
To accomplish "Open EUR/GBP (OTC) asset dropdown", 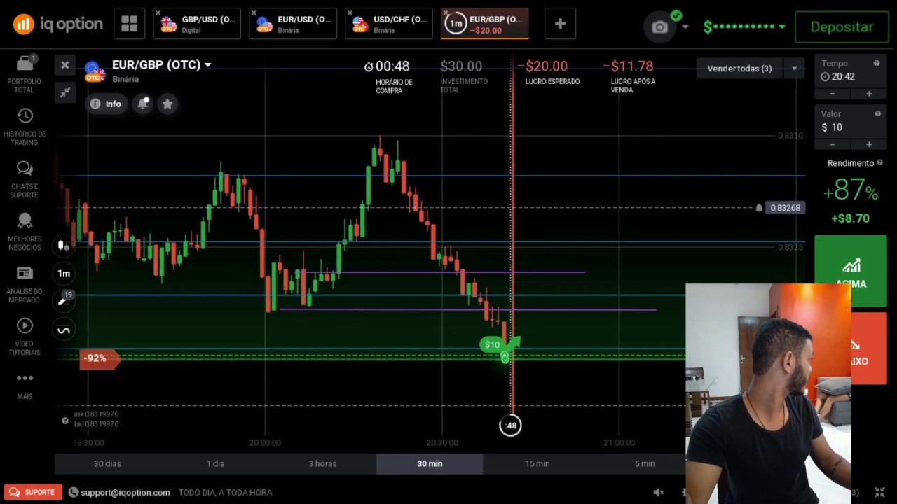I will 161,65.
